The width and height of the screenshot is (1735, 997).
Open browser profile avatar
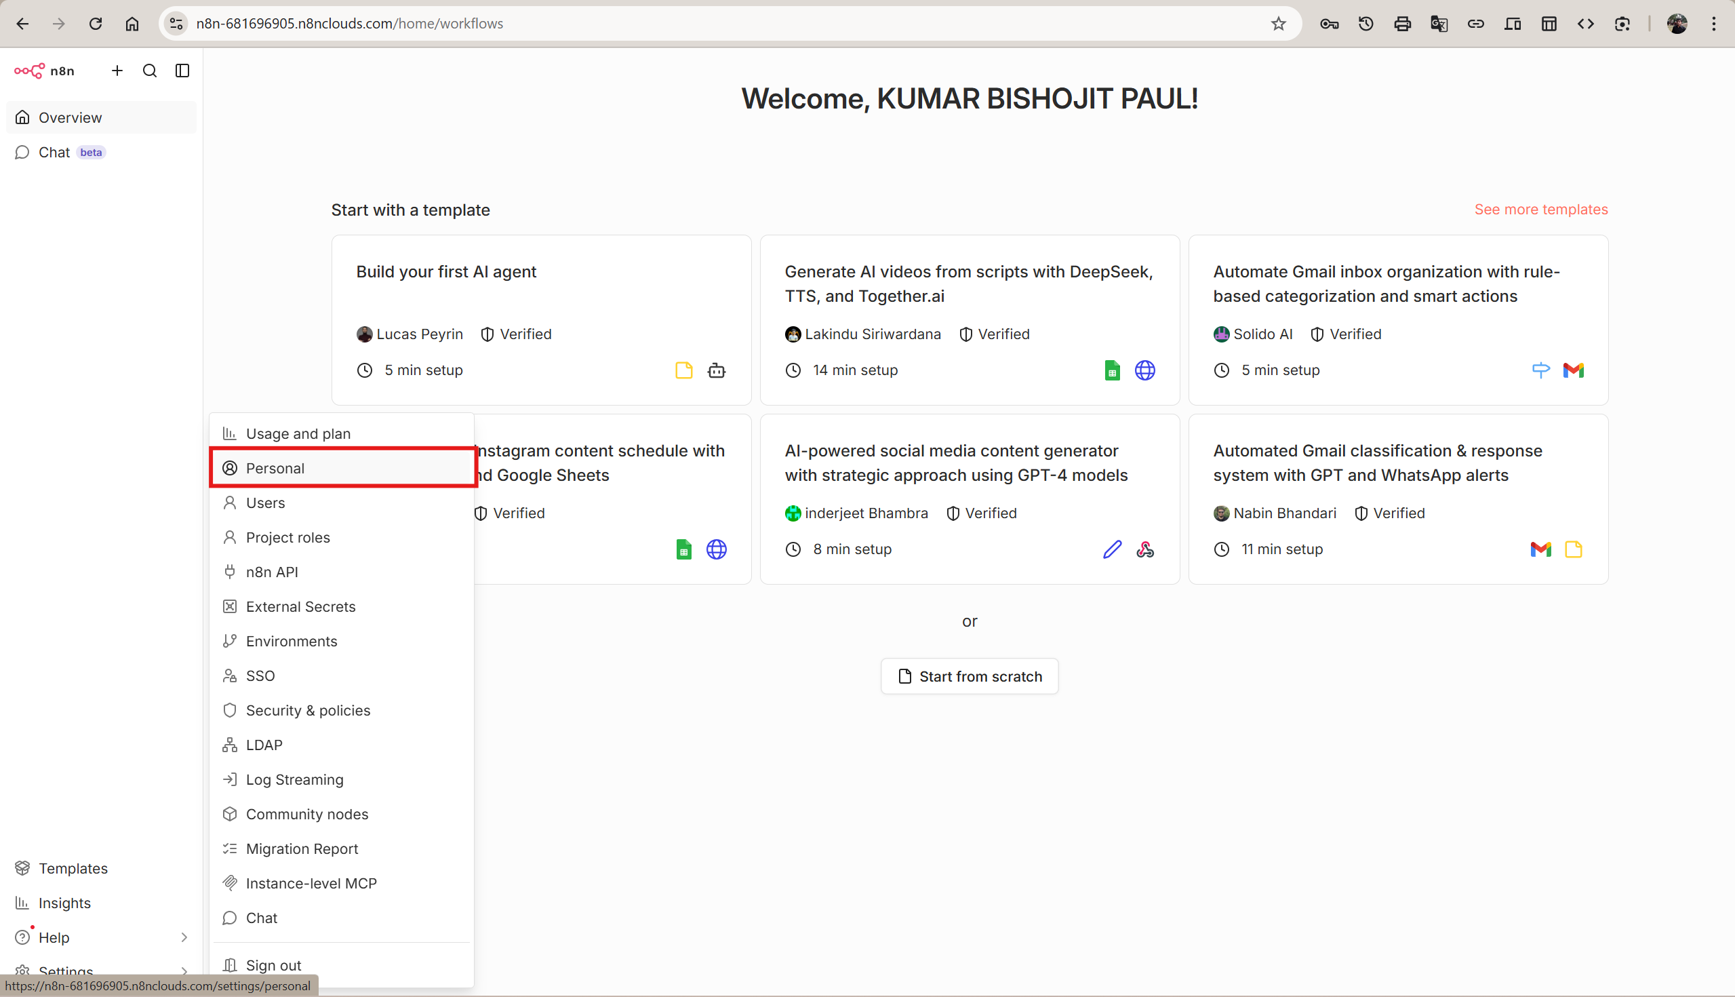click(x=1677, y=24)
